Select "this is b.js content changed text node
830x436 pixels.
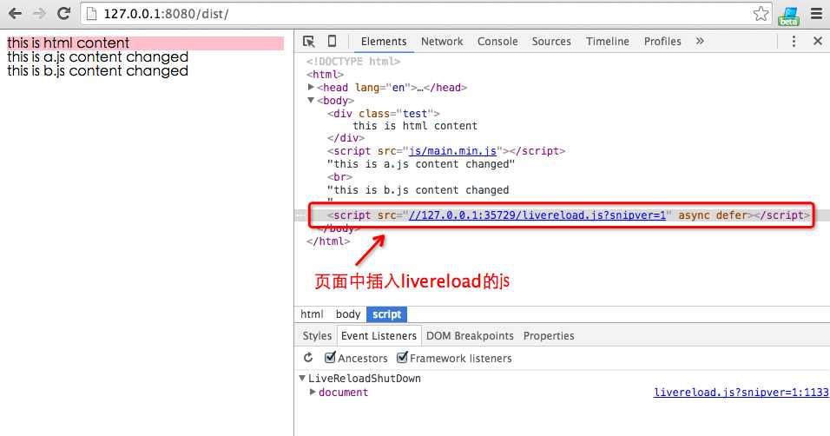418,189
